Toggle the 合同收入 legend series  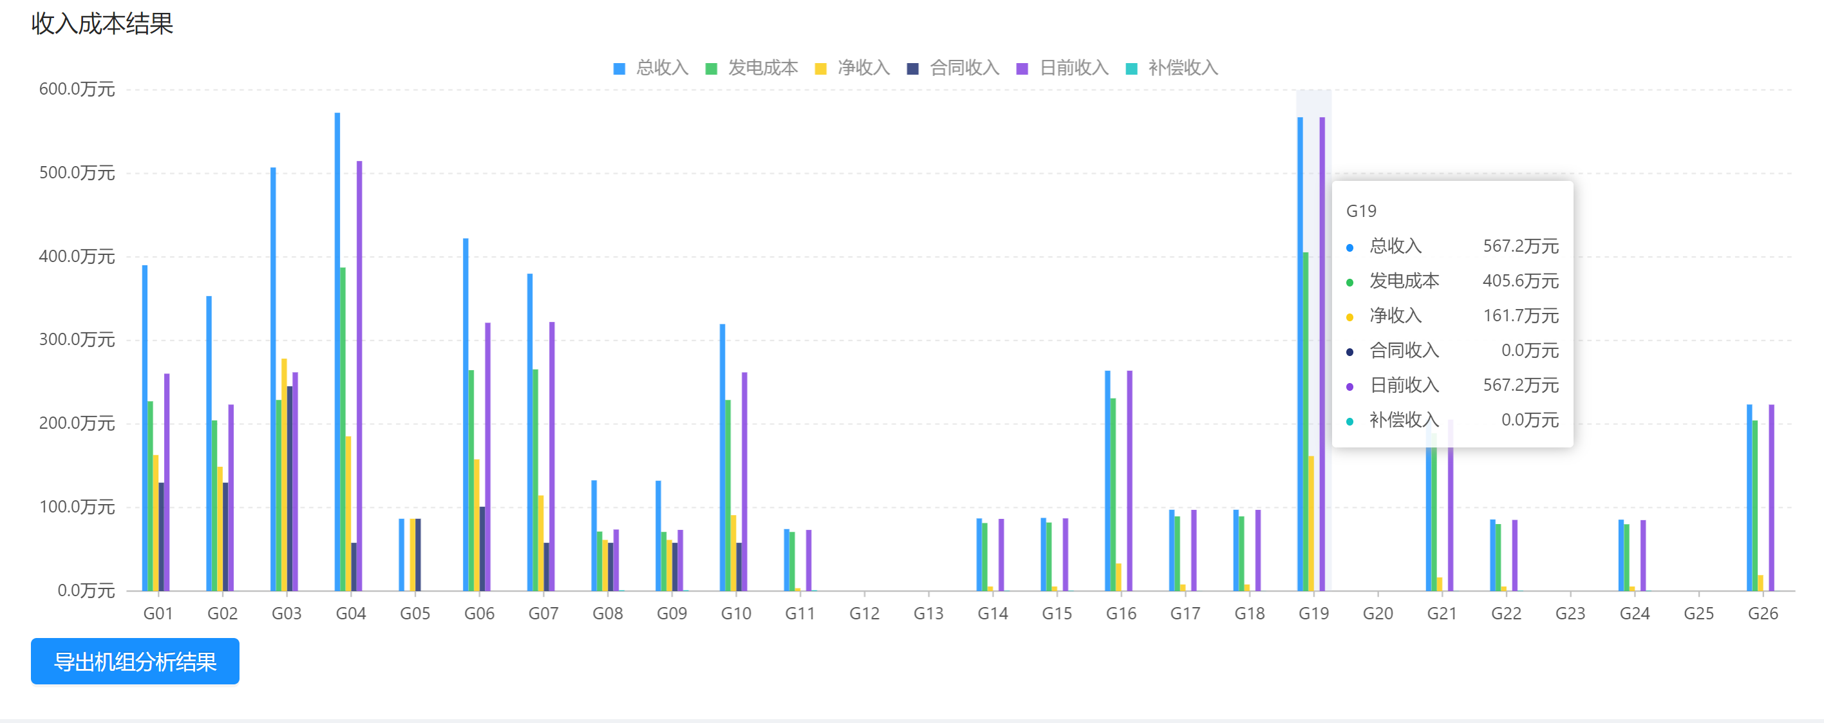tap(953, 68)
